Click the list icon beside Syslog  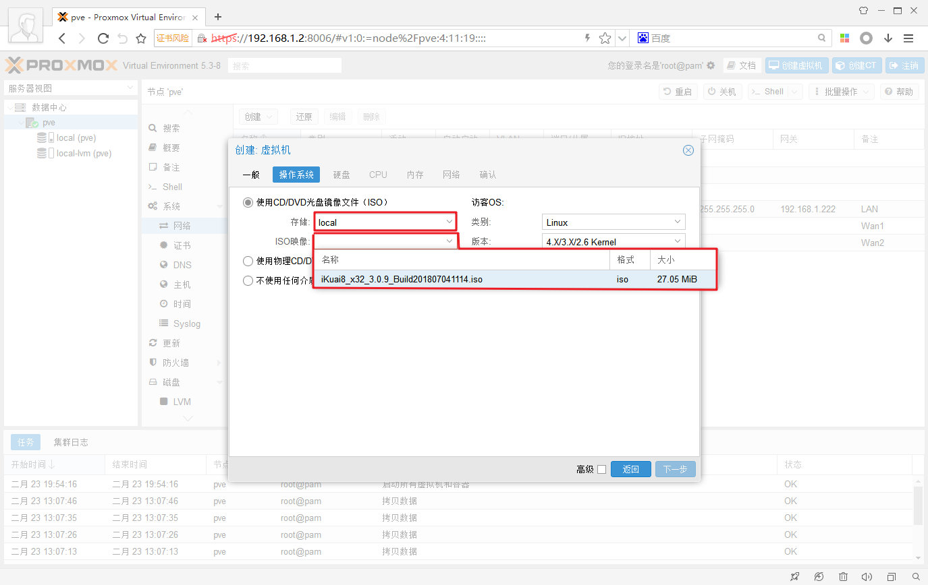tap(163, 324)
